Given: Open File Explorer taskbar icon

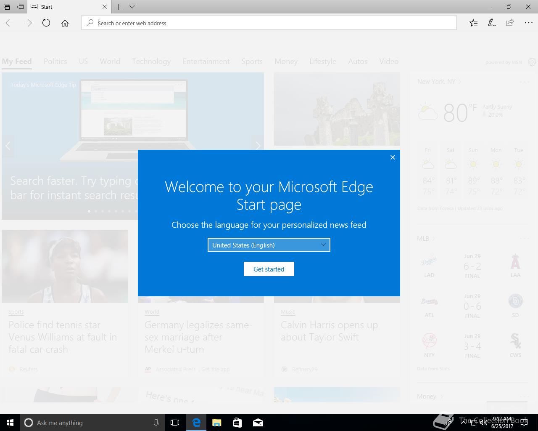Looking at the screenshot, I should click(x=217, y=423).
